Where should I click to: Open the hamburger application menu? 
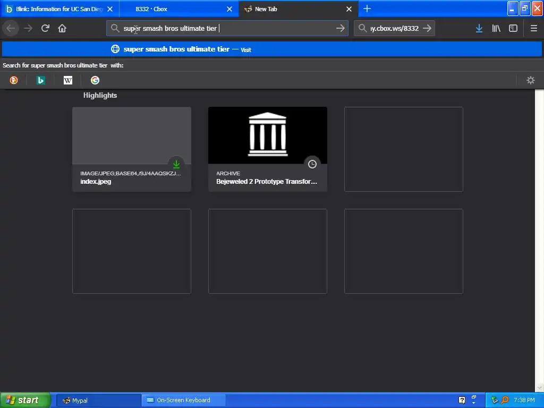click(x=533, y=28)
